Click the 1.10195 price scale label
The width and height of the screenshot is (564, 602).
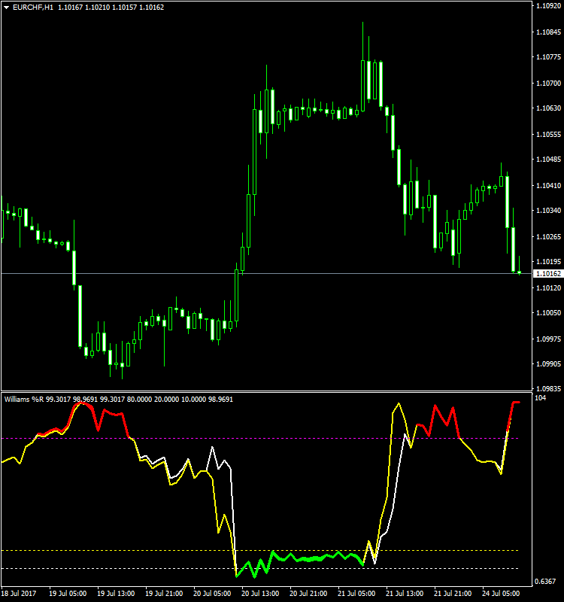pyautogui.click(x=548, y=262)
